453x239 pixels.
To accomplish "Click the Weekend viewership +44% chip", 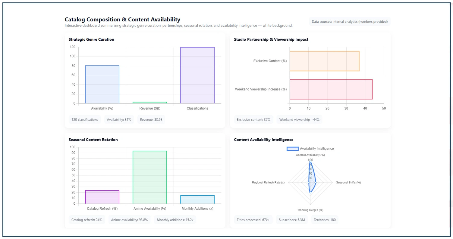I will (x=300, y=120).
